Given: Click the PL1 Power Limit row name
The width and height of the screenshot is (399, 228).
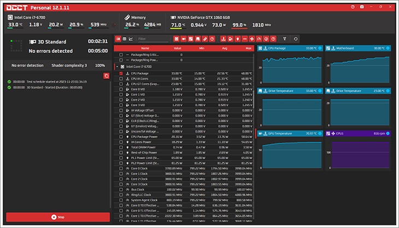Looking at the screenshot, I should click(145, 158).
